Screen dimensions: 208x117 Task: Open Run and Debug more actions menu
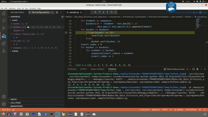pos(61,12)
